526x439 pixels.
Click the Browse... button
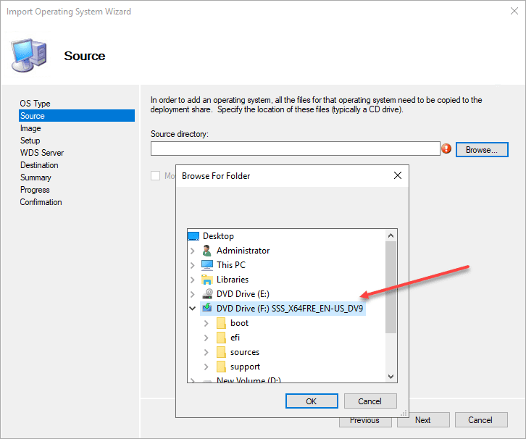pyautogui.click(x=482, y=149)
